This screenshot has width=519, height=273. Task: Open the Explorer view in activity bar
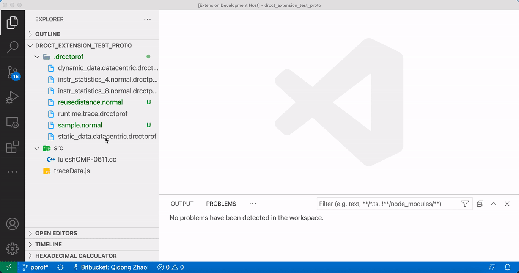pyautogui.click(x=12, y=23)
